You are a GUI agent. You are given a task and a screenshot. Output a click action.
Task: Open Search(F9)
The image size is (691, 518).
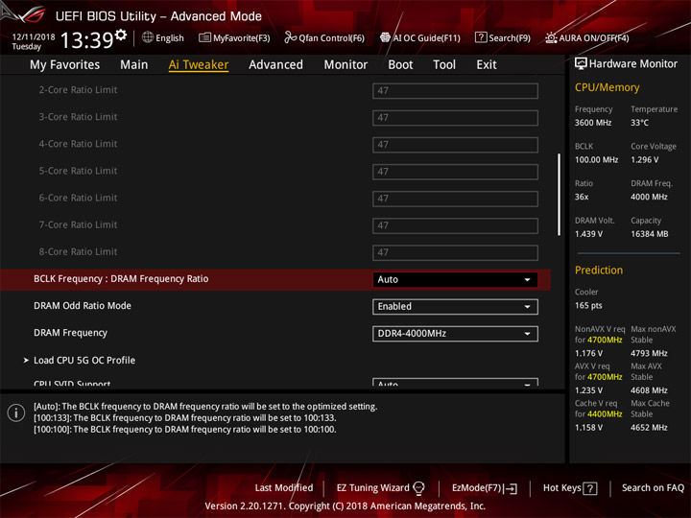click(x=503, y=37)
